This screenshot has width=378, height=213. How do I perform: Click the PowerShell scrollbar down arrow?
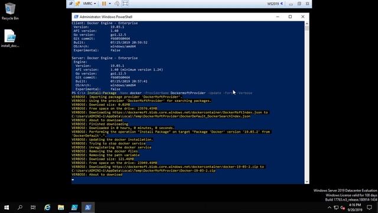(307, 182)
